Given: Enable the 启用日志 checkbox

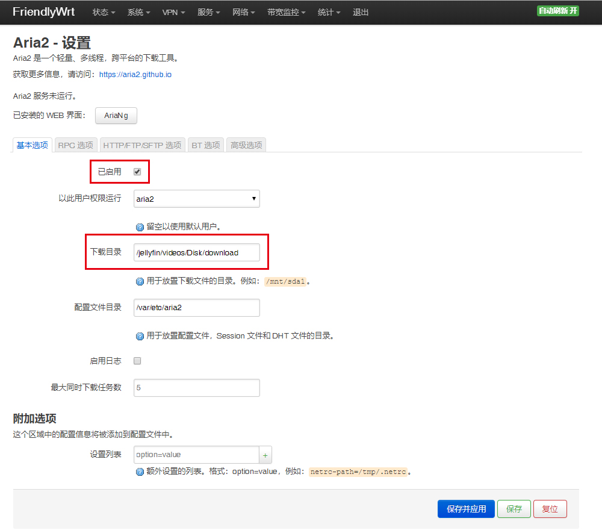Looking at the screenshot, I should [x=137, y=361].
